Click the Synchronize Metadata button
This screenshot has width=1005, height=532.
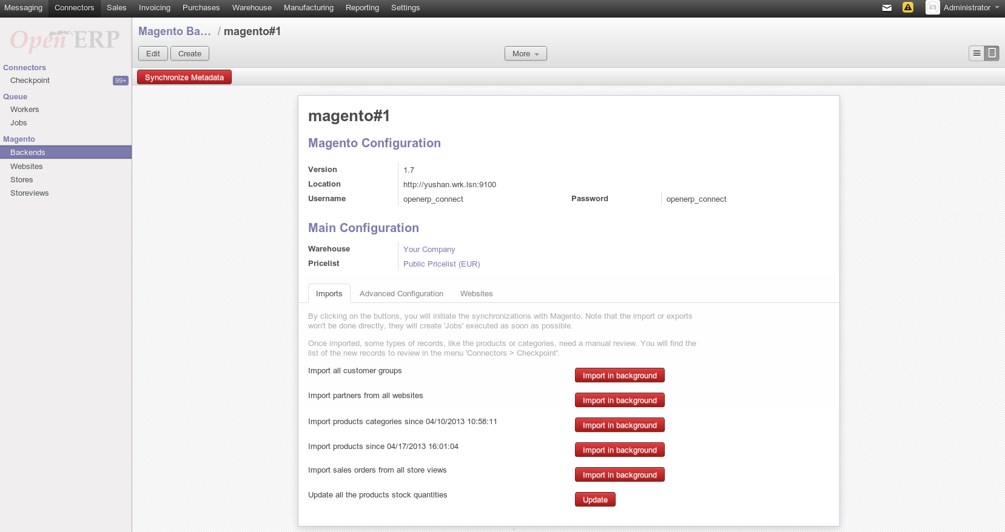tap(184, 78)
